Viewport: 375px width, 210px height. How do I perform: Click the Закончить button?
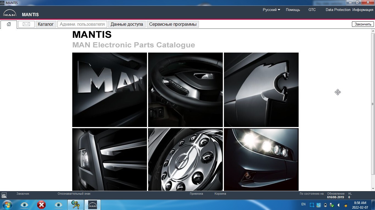(x=363, y=24)
